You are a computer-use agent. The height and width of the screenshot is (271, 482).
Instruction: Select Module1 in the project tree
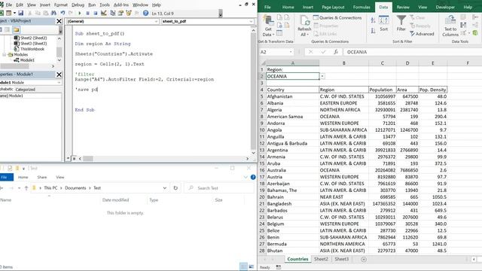[x=27, y=60]
